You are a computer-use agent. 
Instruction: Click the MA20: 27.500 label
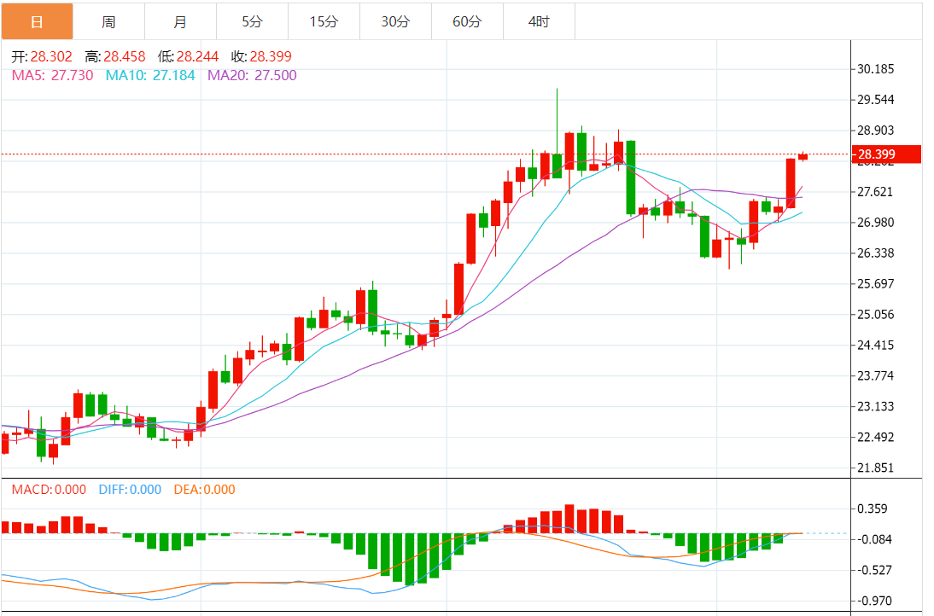pyautogui.click(x=252, y=75)
